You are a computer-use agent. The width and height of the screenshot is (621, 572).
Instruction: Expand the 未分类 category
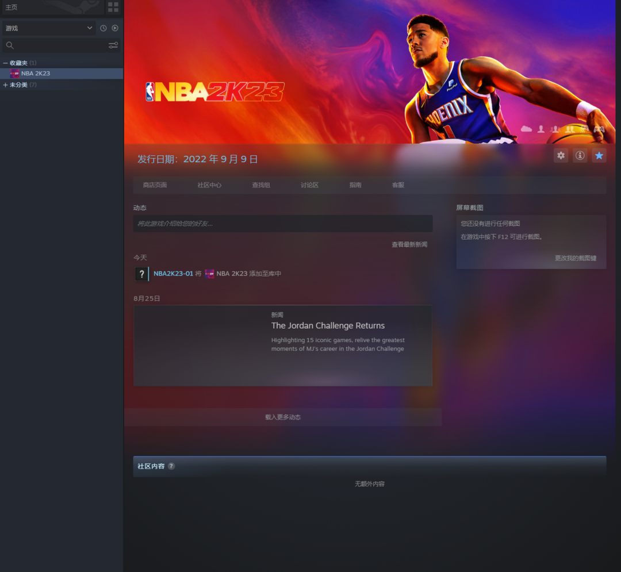(x=6, y=85)
